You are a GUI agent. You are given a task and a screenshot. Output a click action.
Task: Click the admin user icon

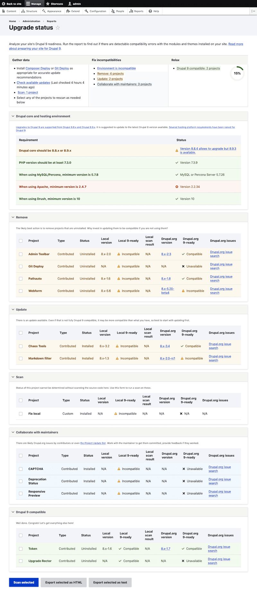(x=70, y=4)
